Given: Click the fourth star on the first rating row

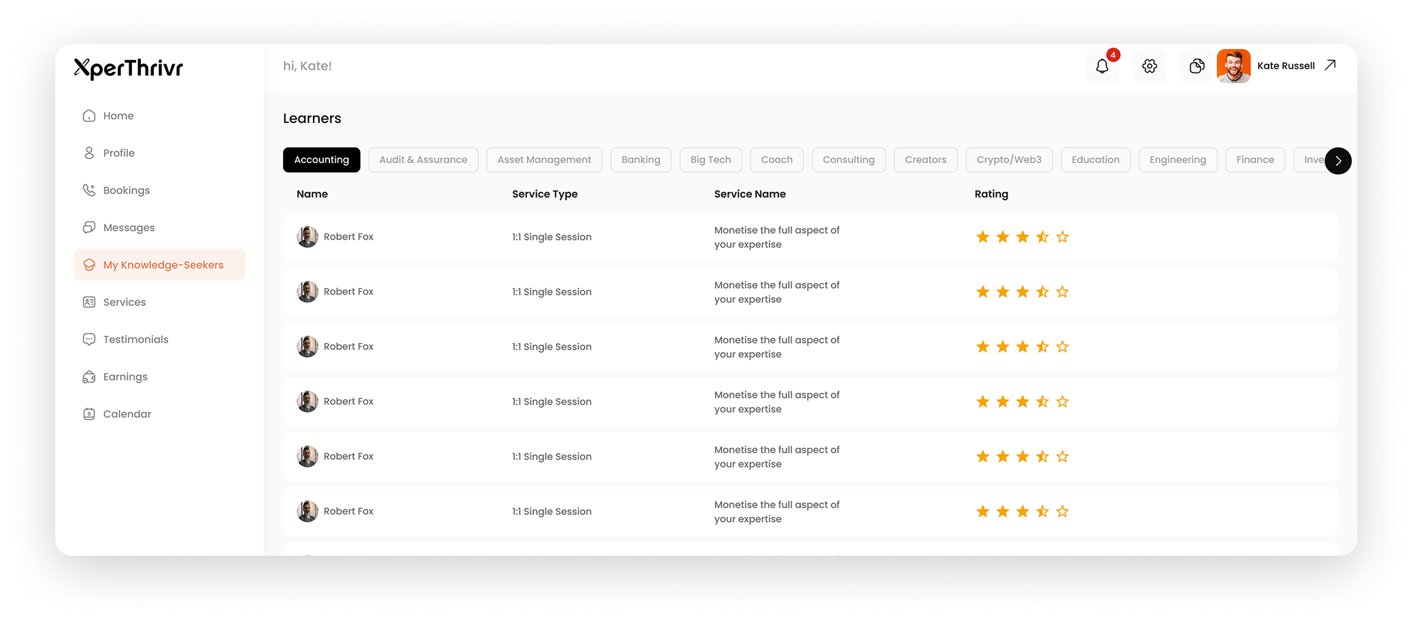Looking at the screenshot, I should point(1043,236).
